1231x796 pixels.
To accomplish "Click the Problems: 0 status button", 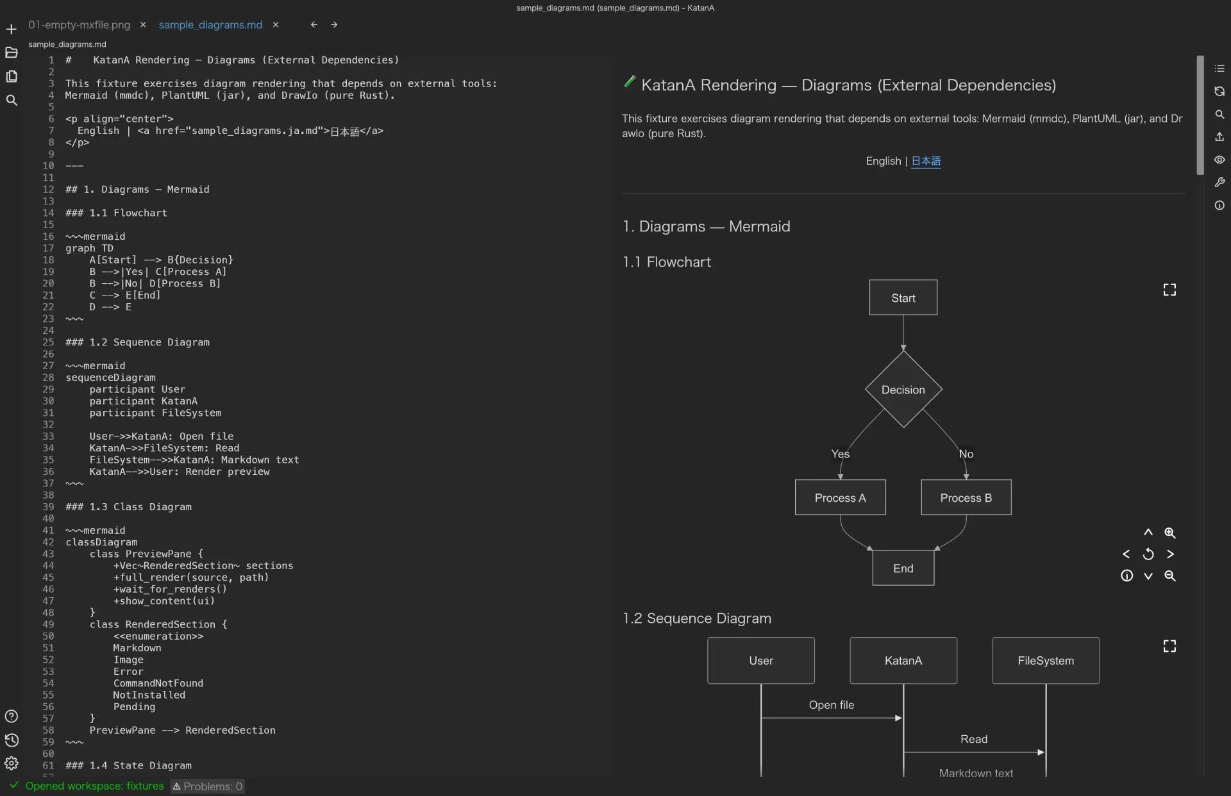I will 207,786.
